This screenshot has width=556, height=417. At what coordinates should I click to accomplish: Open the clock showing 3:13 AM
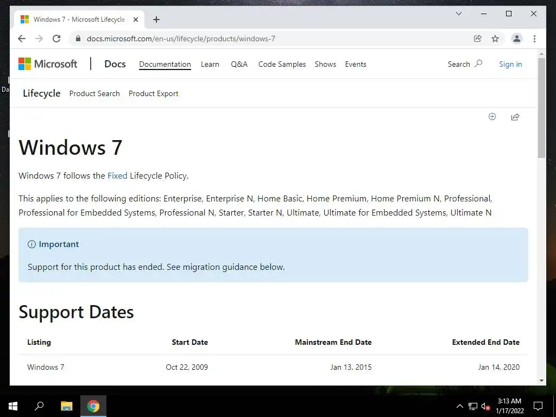pyautogui.click(x=509, y=406)
